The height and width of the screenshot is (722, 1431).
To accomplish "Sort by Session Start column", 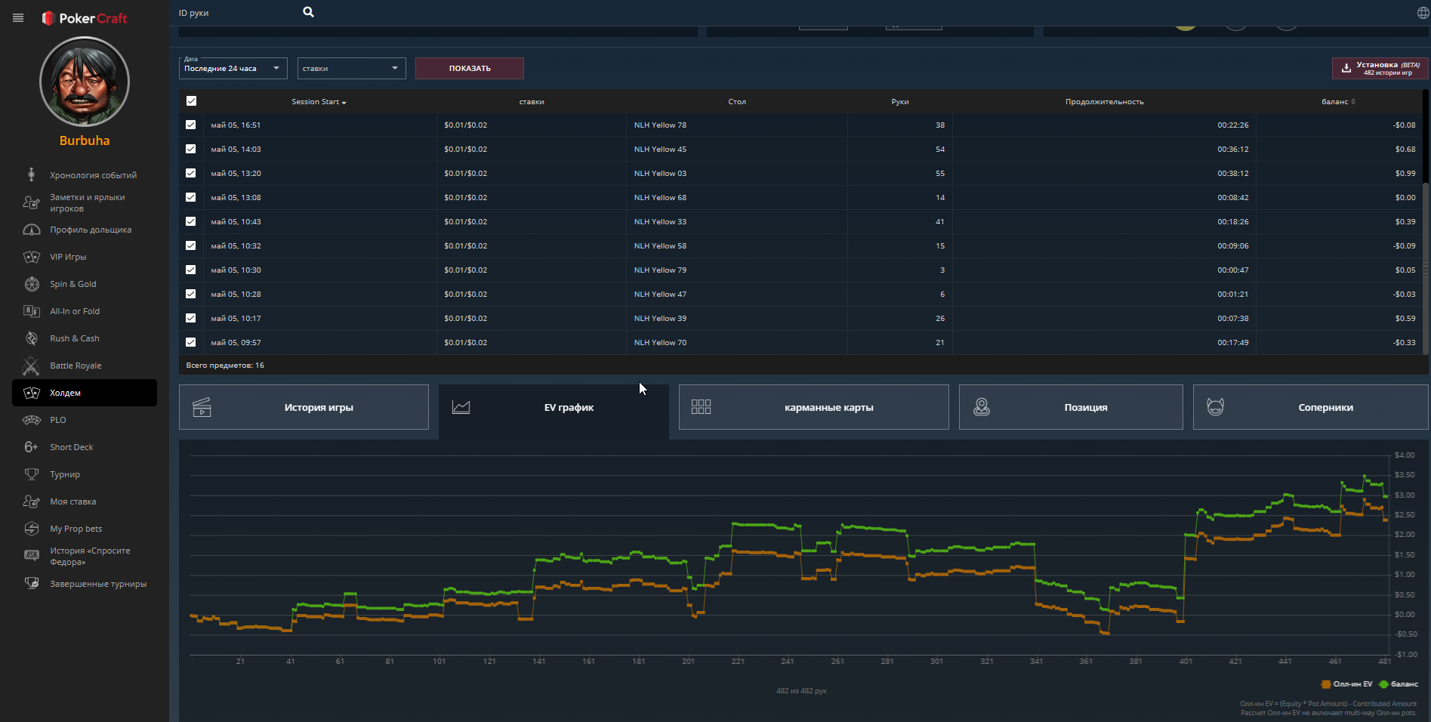I will tap(319, 101).
